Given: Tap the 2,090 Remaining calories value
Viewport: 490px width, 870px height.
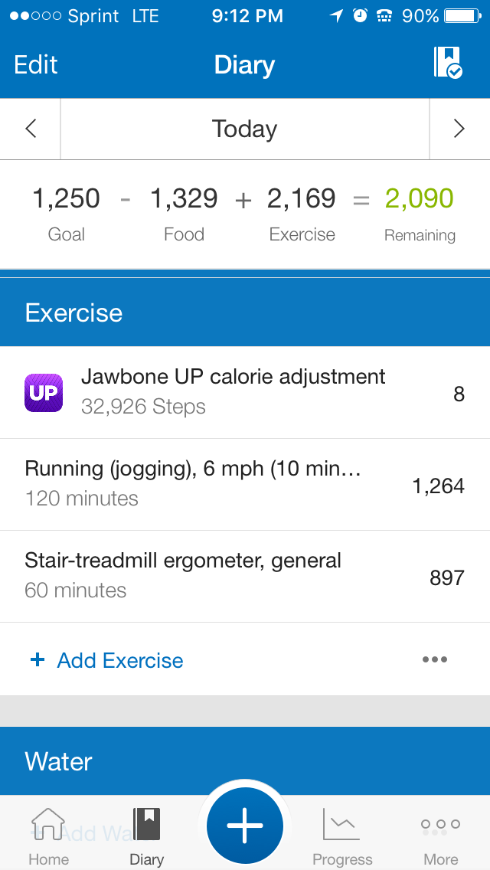Looking at the screenshot, I should coord(419,199).
